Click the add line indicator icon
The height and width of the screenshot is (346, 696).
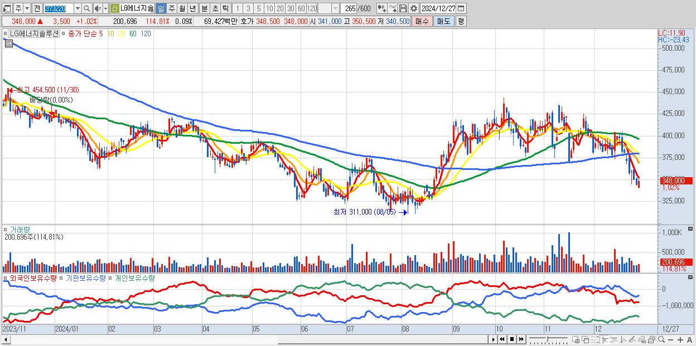tap(393, 8)
